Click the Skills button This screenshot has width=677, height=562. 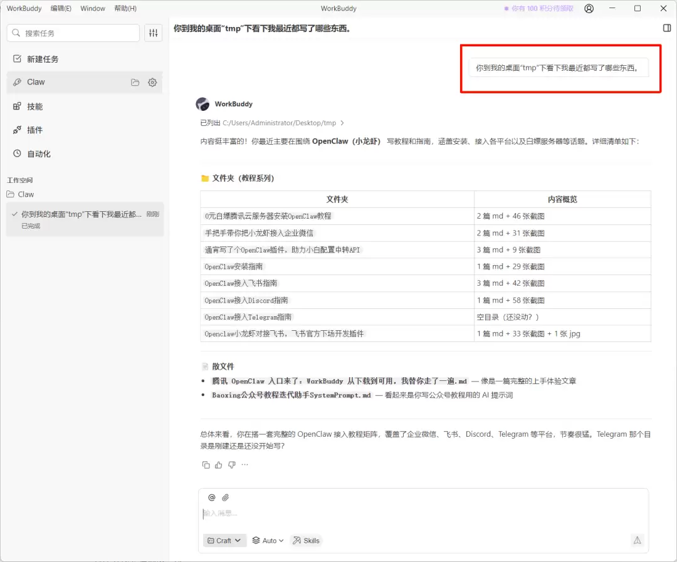tap(306, 541)
